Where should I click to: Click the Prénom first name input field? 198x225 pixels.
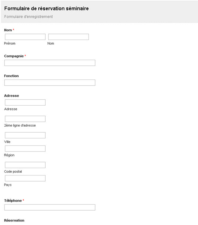click(x=25, y=37)
